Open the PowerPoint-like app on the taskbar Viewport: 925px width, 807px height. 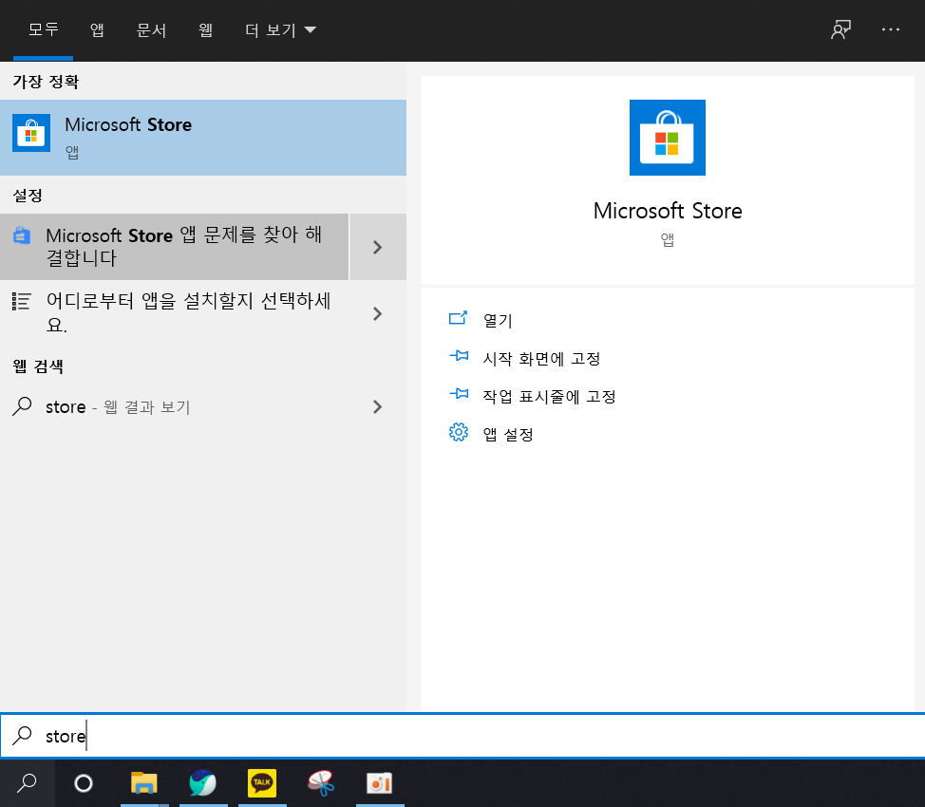pyautogui.click(x=380, y=783)
